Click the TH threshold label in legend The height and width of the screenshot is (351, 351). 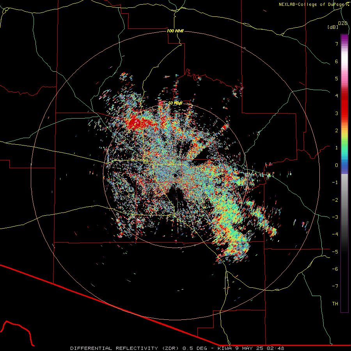[x=335, y=304]
